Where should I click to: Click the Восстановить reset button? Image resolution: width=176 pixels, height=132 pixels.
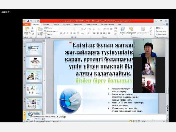51,31
